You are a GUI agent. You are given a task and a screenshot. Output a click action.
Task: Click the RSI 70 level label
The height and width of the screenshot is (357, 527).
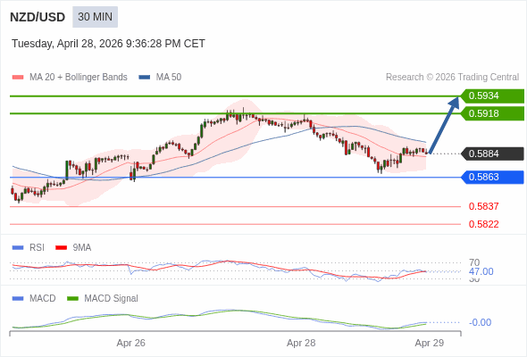(x=474, y=262)
